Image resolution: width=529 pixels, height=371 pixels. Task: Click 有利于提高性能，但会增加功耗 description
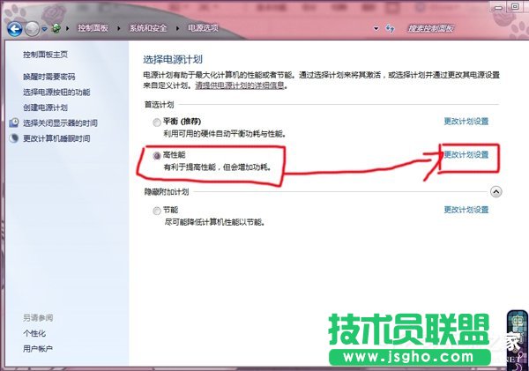(218, 167)
